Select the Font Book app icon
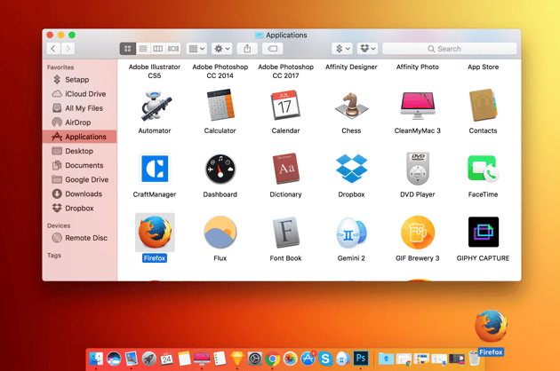This screenshot has height=371, width=560. click(285, 233)
